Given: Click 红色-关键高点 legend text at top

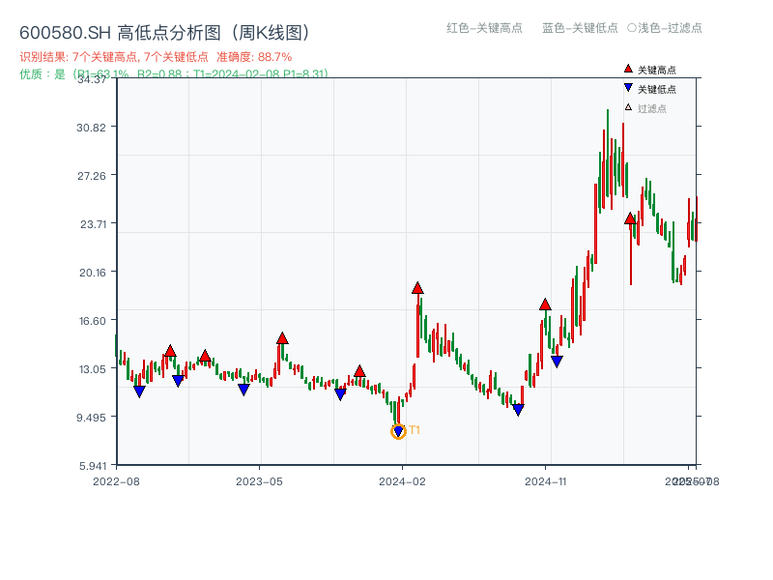Looking at the screenshot, I should click(484, 28).
